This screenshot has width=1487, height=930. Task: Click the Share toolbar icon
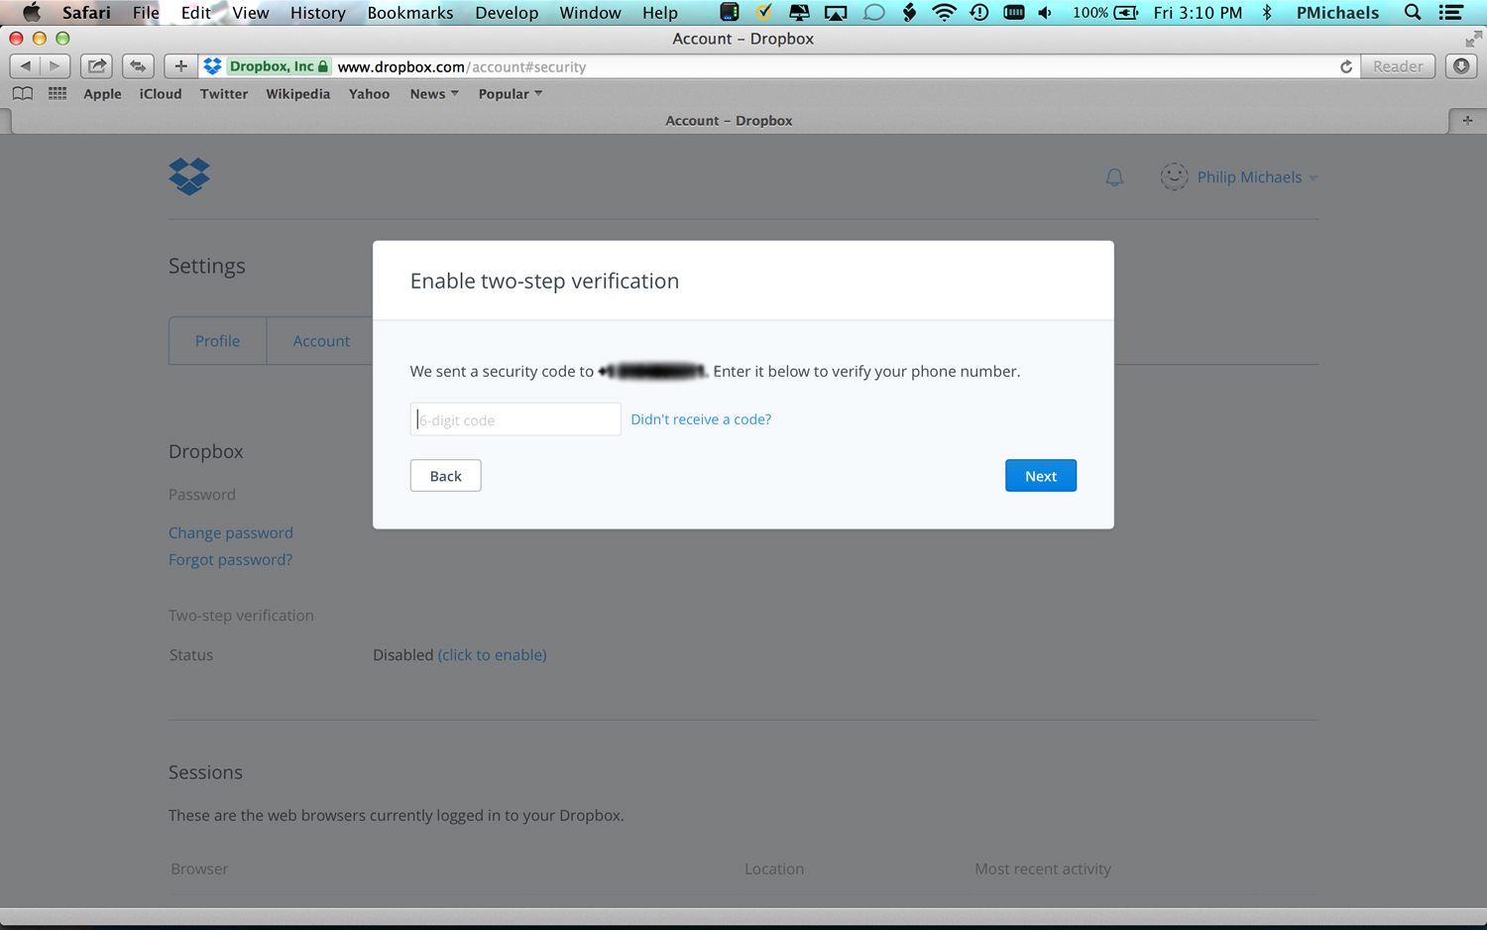point(96,66)
